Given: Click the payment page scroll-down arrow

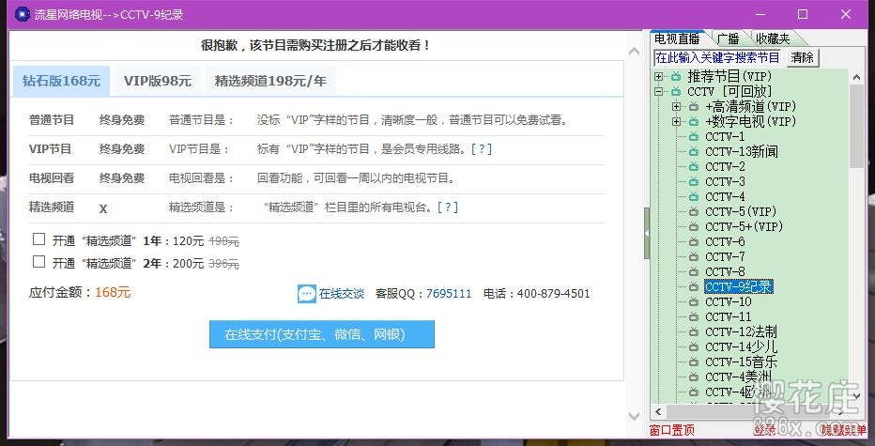Looking at the screenshot, I should tap(634, 416).
